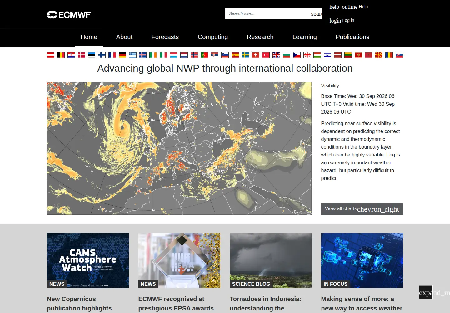Click the View all charts button
Image resolution: width=450 pixels, height=313 pixels.
click(x=362, y=209)
